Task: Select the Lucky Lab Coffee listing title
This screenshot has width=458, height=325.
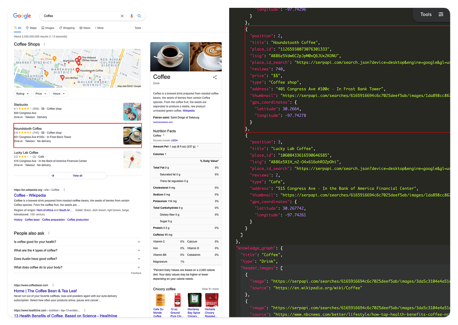Action: [x=26, y=153]
